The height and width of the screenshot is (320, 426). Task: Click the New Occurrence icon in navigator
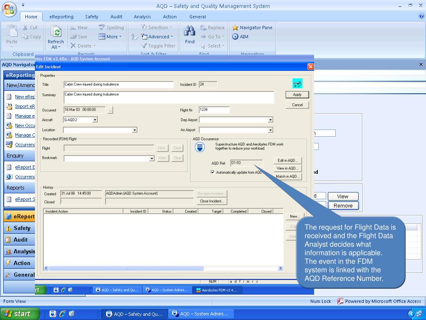point(9,125)
